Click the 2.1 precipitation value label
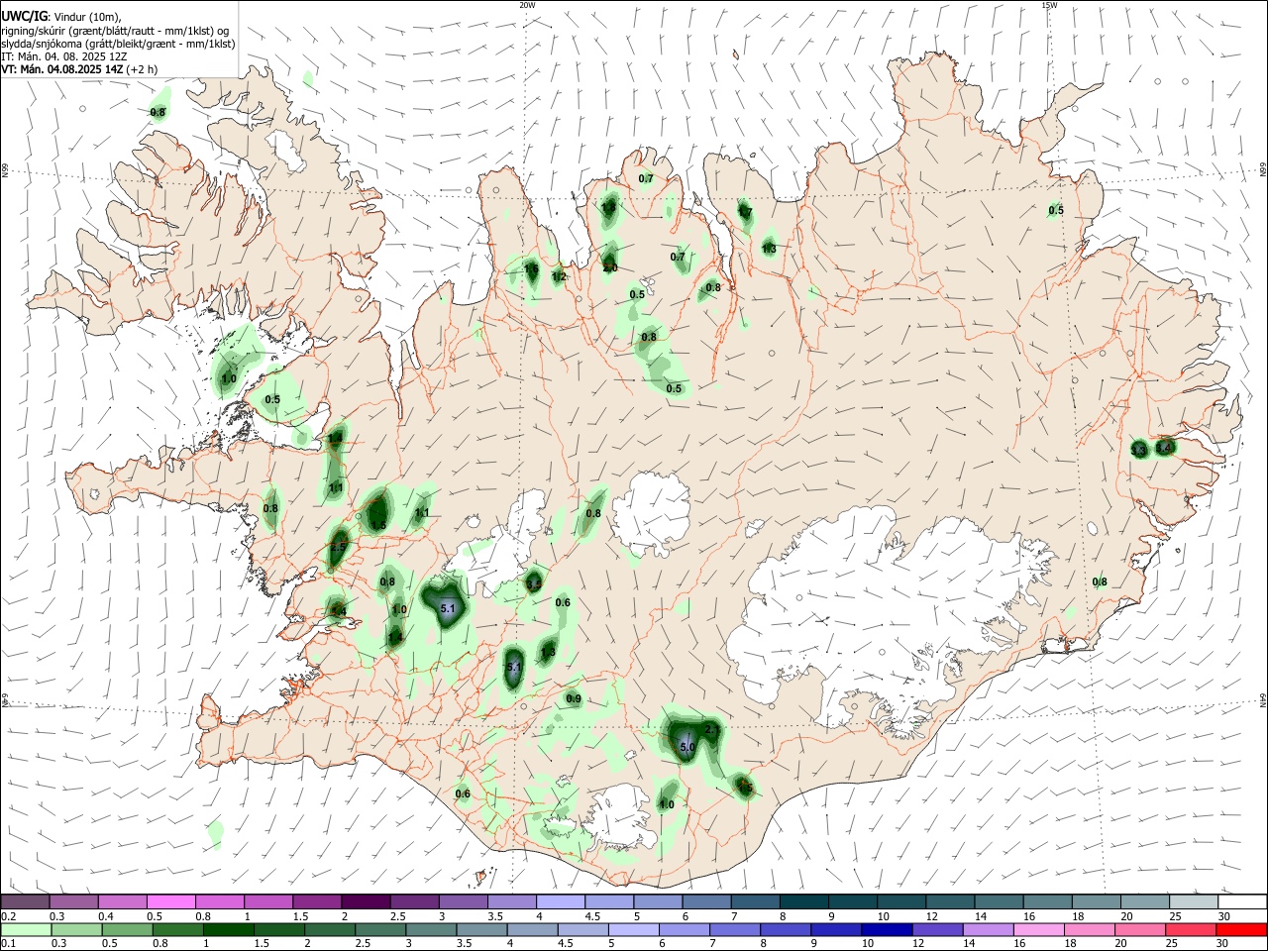Image resolution: width=1268 pixels, height=951 pixels. tap(711, 730)
